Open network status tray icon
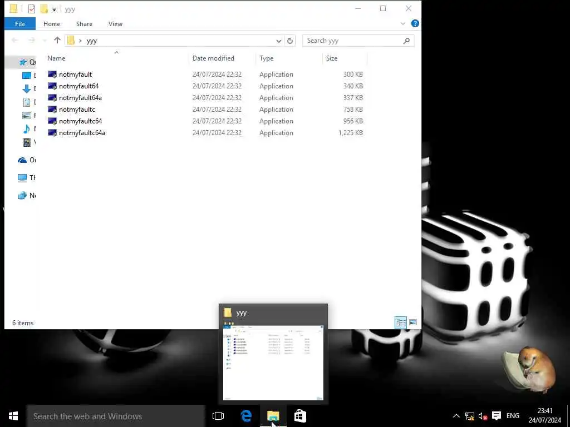Viewport: 570px width, 427px height. [470, 416]
